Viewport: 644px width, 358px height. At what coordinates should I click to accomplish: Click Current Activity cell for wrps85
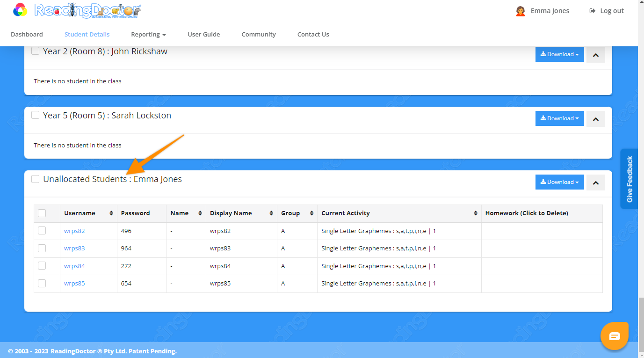tap(399, 283)
